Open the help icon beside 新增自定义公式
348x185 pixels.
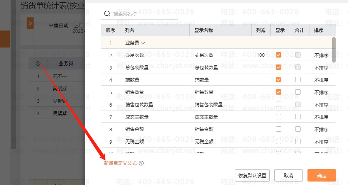pyautogui.click(x=141, y=163)
